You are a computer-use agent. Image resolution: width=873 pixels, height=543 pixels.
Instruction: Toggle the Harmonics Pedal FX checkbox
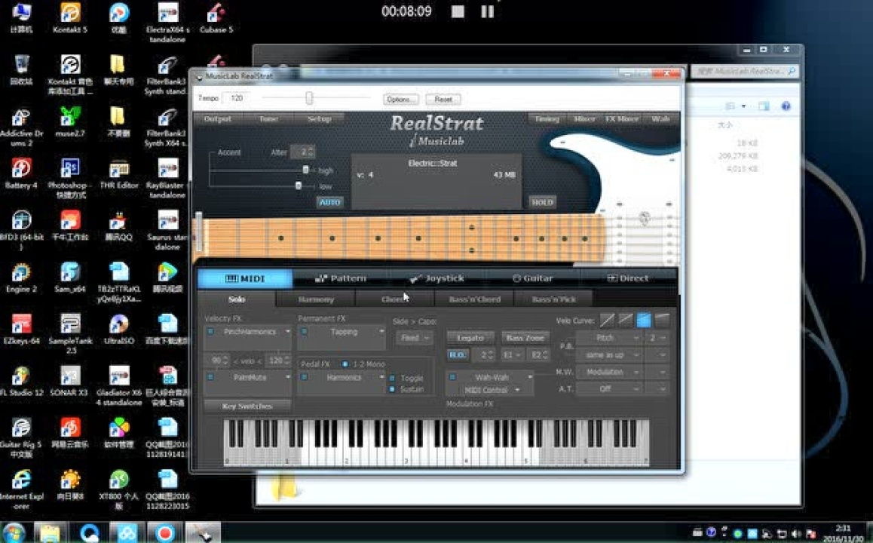304,377
